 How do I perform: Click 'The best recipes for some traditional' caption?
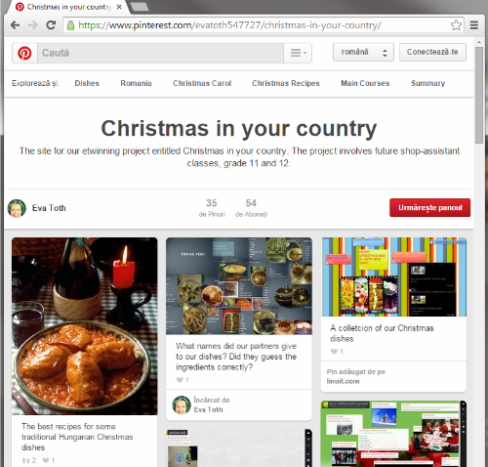(x=77, y=437)
